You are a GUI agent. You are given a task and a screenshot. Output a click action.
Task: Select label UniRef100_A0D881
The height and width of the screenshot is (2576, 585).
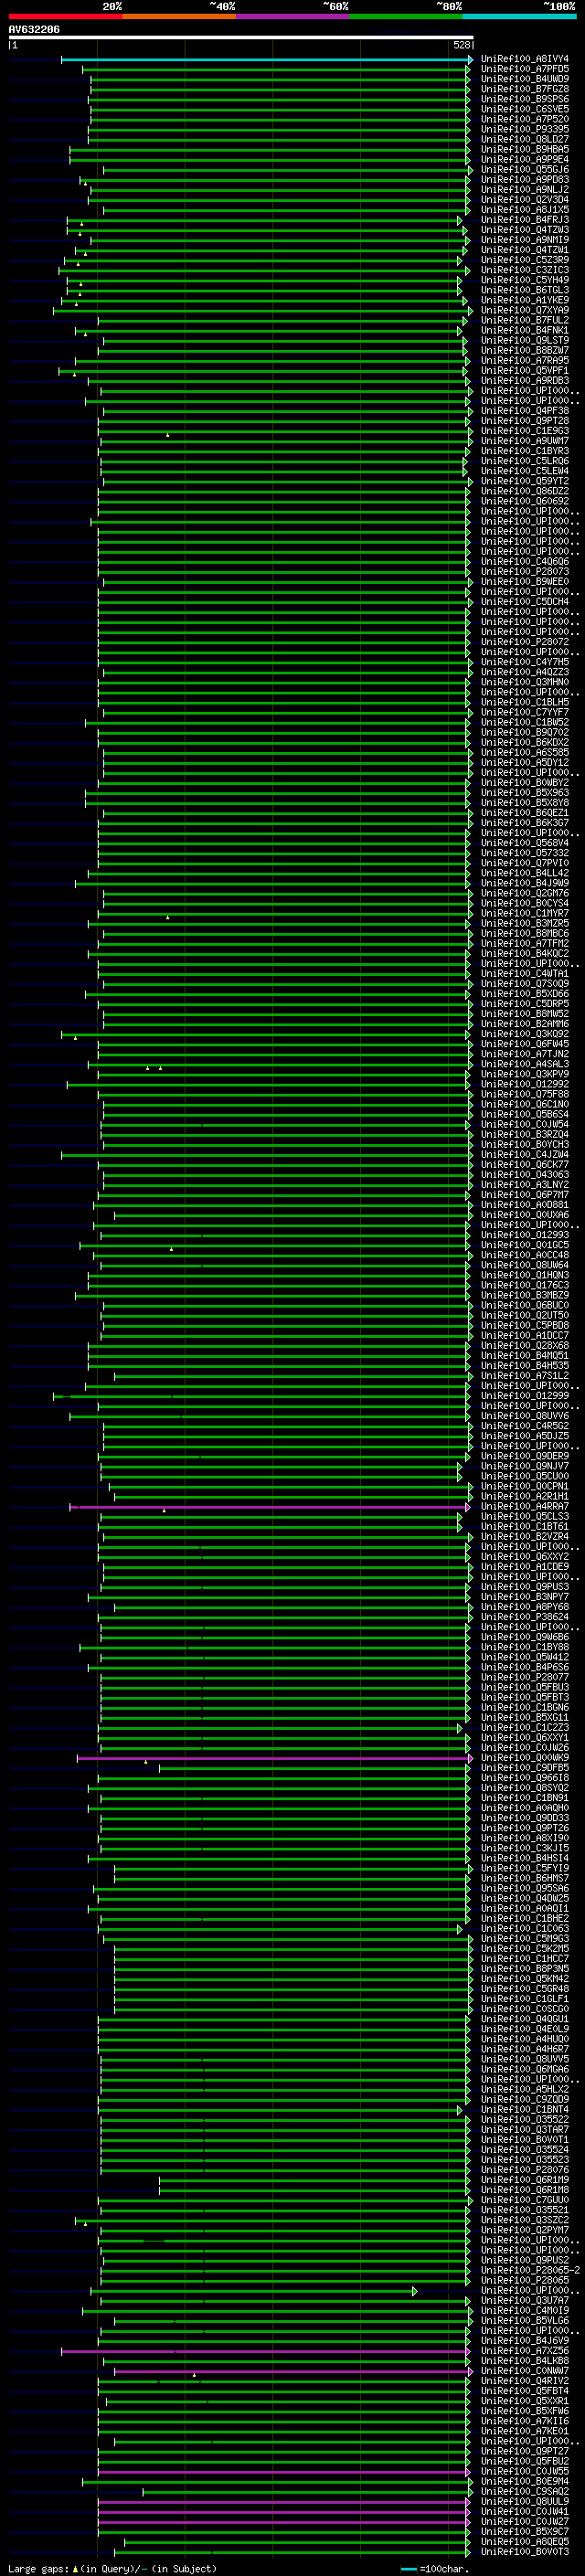click(x=525, y=1205)
